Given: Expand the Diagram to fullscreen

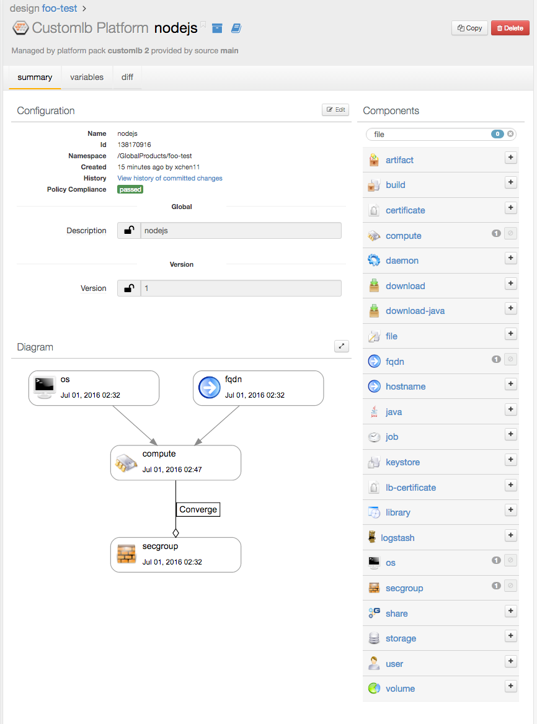Looking at the screenshot, I should pyautogui.click(x=342, y=346).
